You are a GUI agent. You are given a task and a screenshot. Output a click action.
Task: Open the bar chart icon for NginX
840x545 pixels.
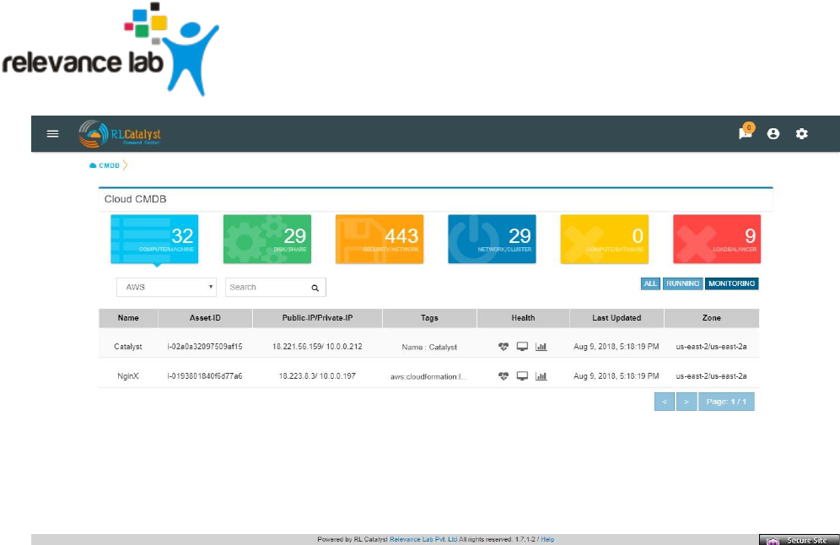541,376
